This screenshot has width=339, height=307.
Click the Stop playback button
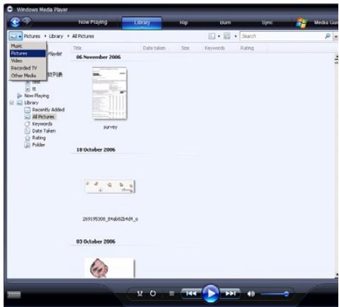[x=172, y=294]
